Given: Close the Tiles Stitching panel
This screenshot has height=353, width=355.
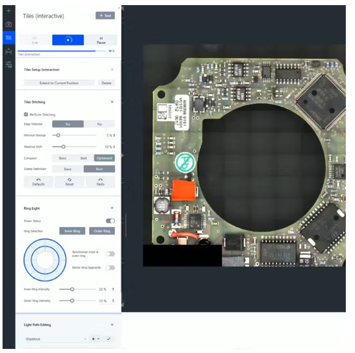Looking at the screenshot, I should [x=112, y=102].
